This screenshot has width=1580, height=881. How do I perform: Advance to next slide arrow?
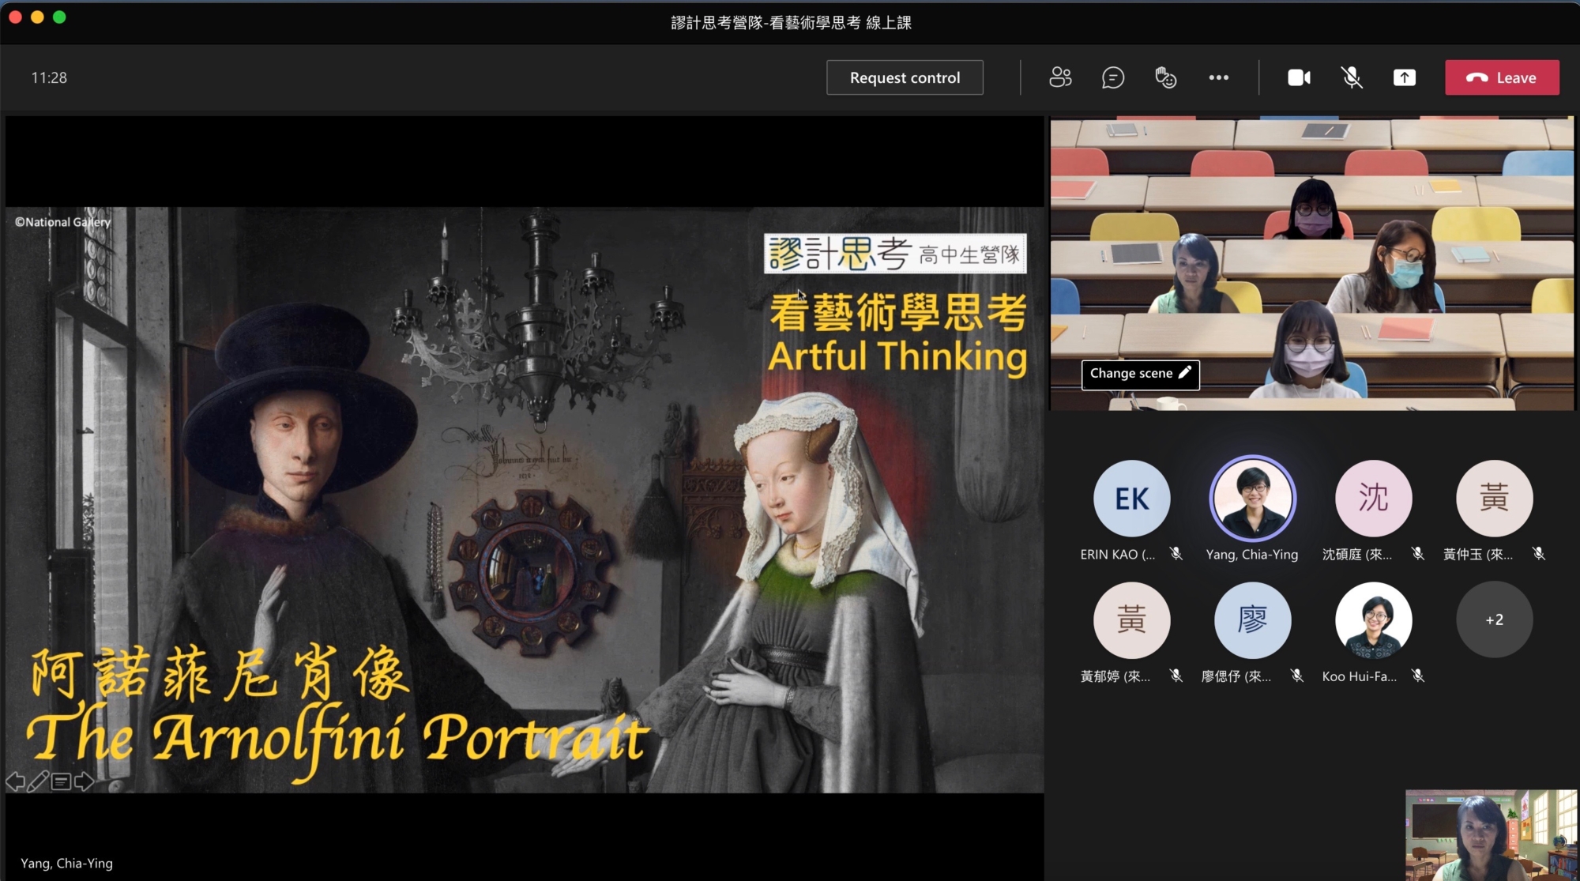[x=84, y=782]
